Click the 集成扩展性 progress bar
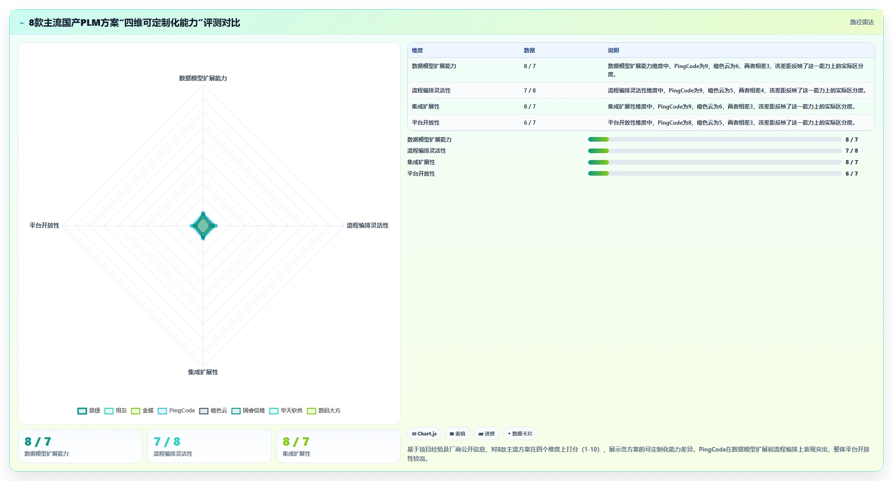Screen dimensions: 893x481 [x=714, y=162]
